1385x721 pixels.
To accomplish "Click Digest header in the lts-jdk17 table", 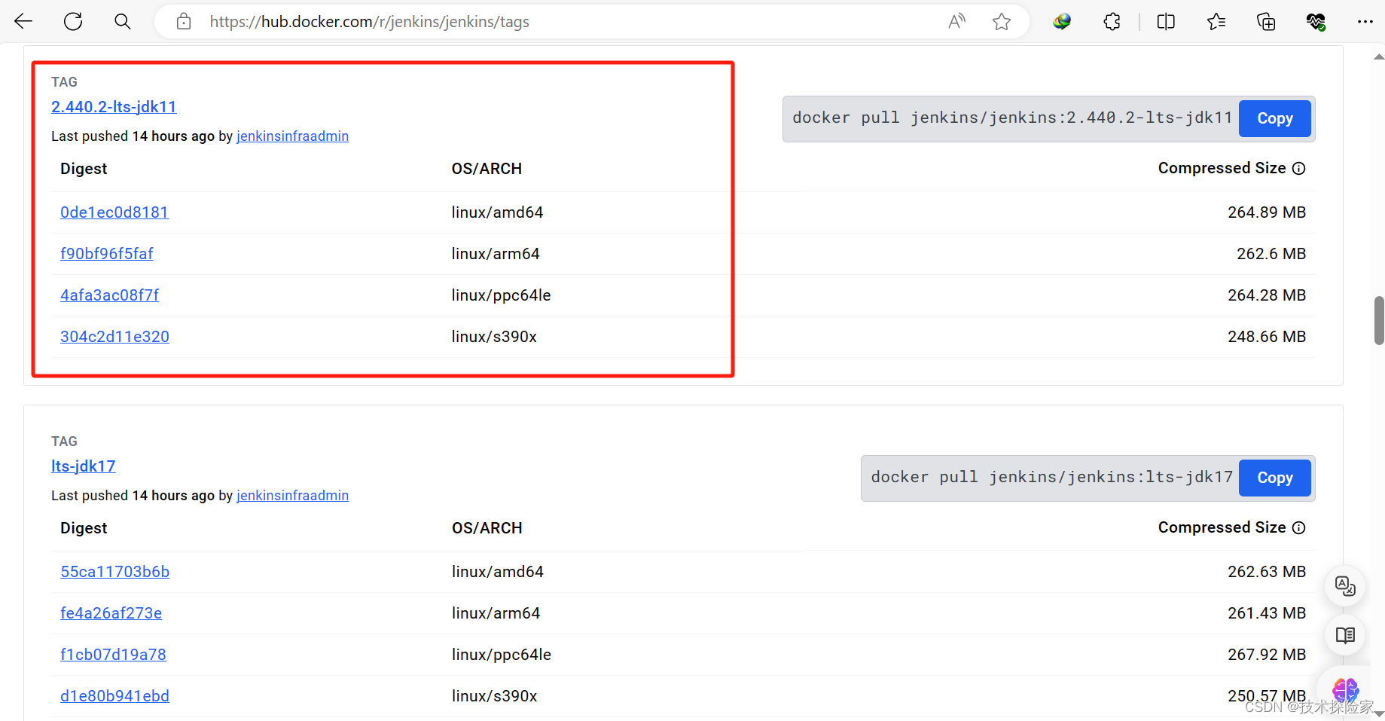I will 84,528.
